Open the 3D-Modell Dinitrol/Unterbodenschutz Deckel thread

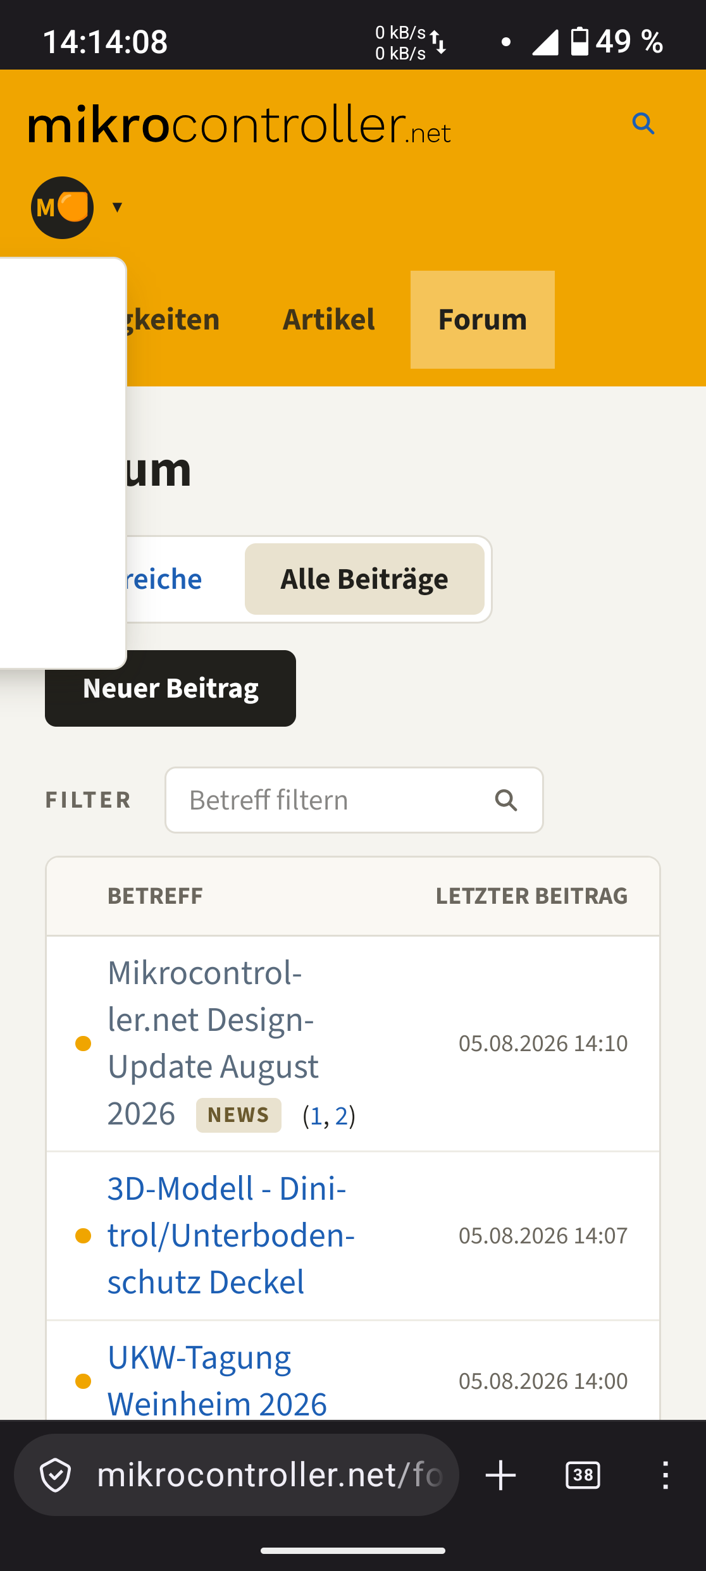coord(232,1235)
